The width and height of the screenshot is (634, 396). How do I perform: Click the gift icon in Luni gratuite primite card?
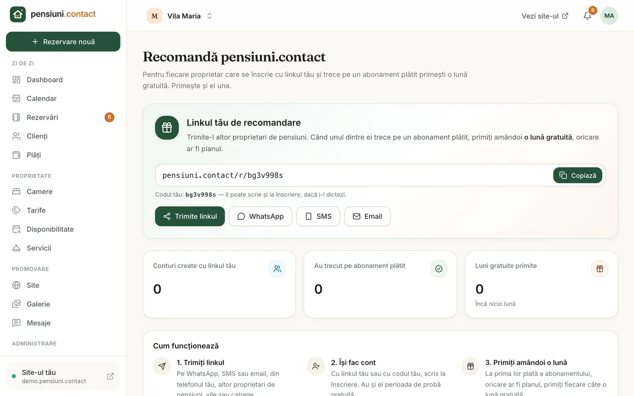pyautogui.click(x=600, y=269)
